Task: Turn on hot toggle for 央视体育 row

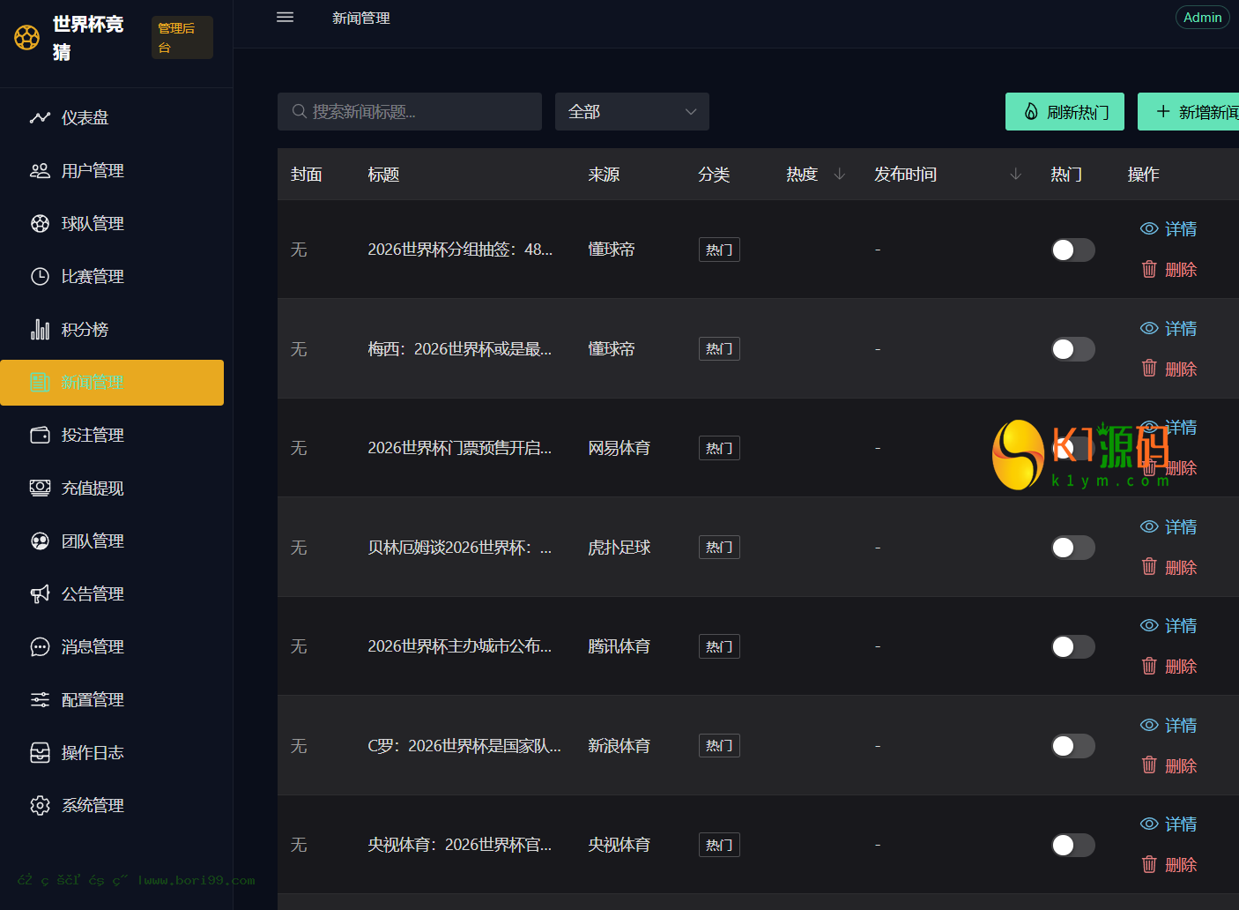Action: pos(1073,845)
